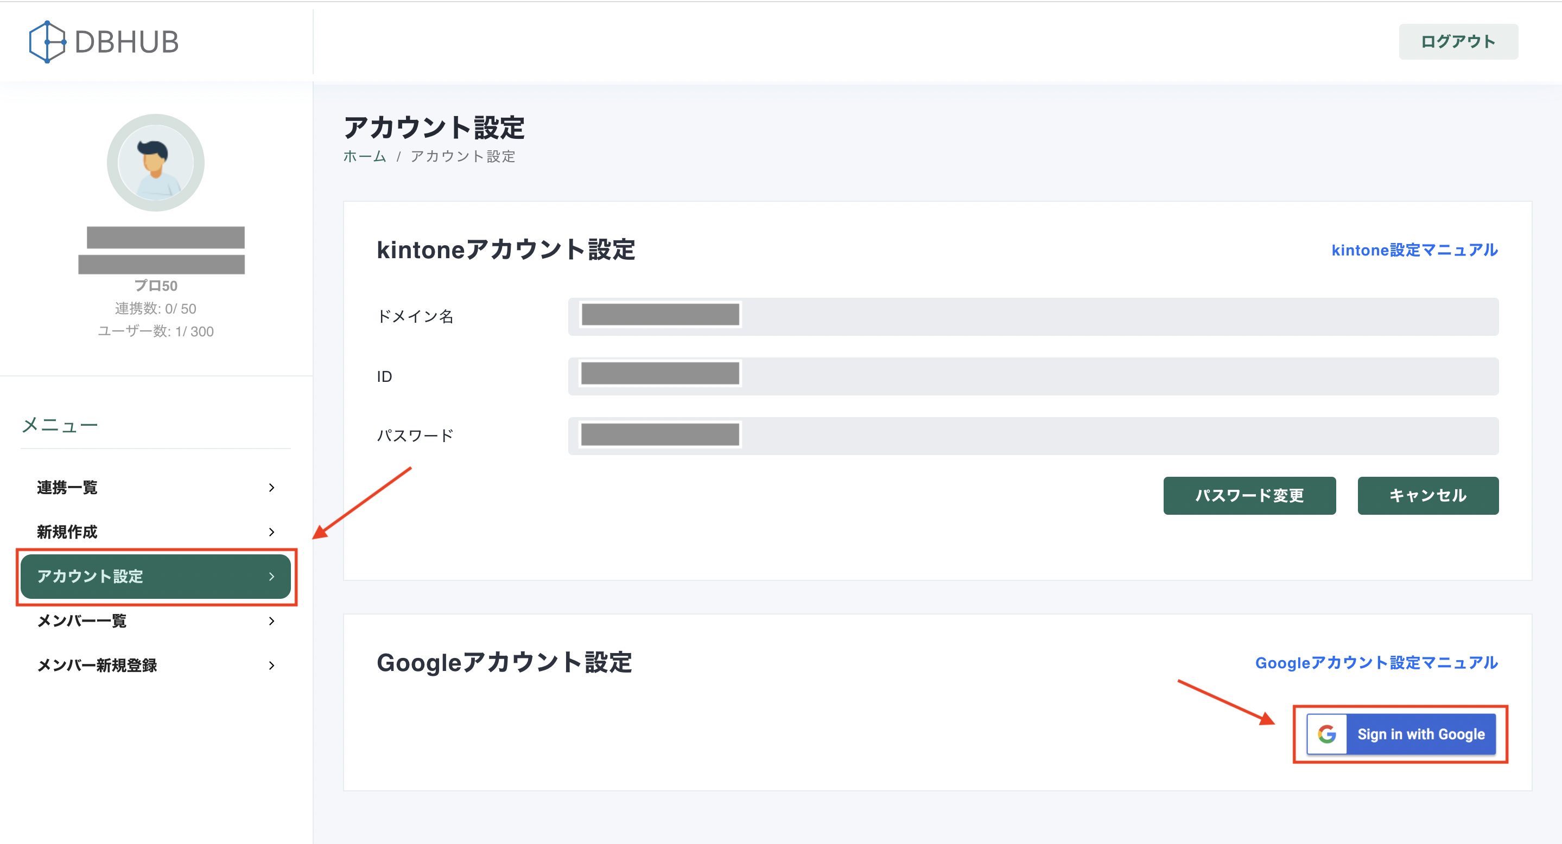Open メンバー新規登録 from the menu

point(97,665)
